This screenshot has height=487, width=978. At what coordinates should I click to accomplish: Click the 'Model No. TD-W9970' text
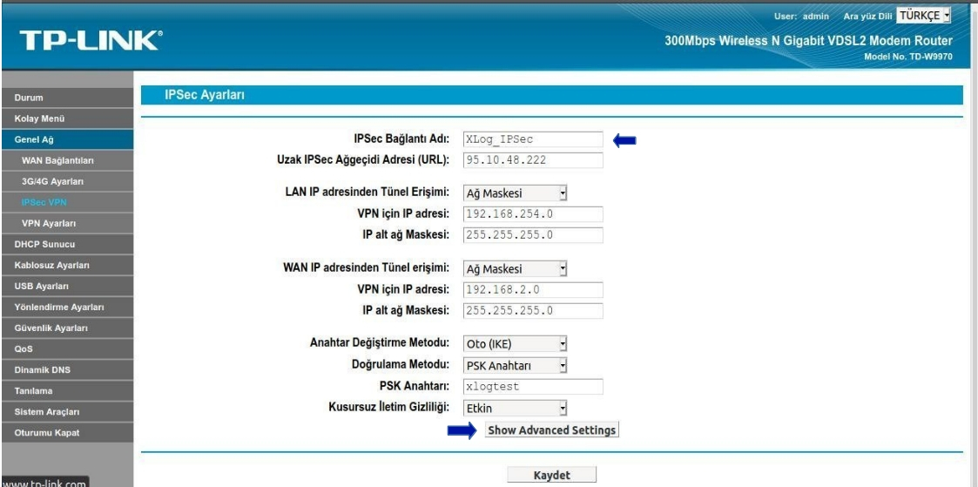click(908, 57)
